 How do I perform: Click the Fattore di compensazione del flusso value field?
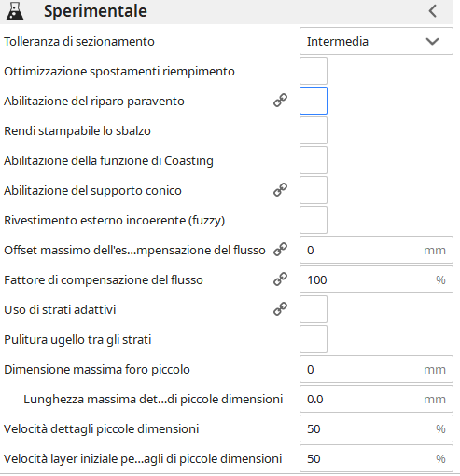point(376,279)
